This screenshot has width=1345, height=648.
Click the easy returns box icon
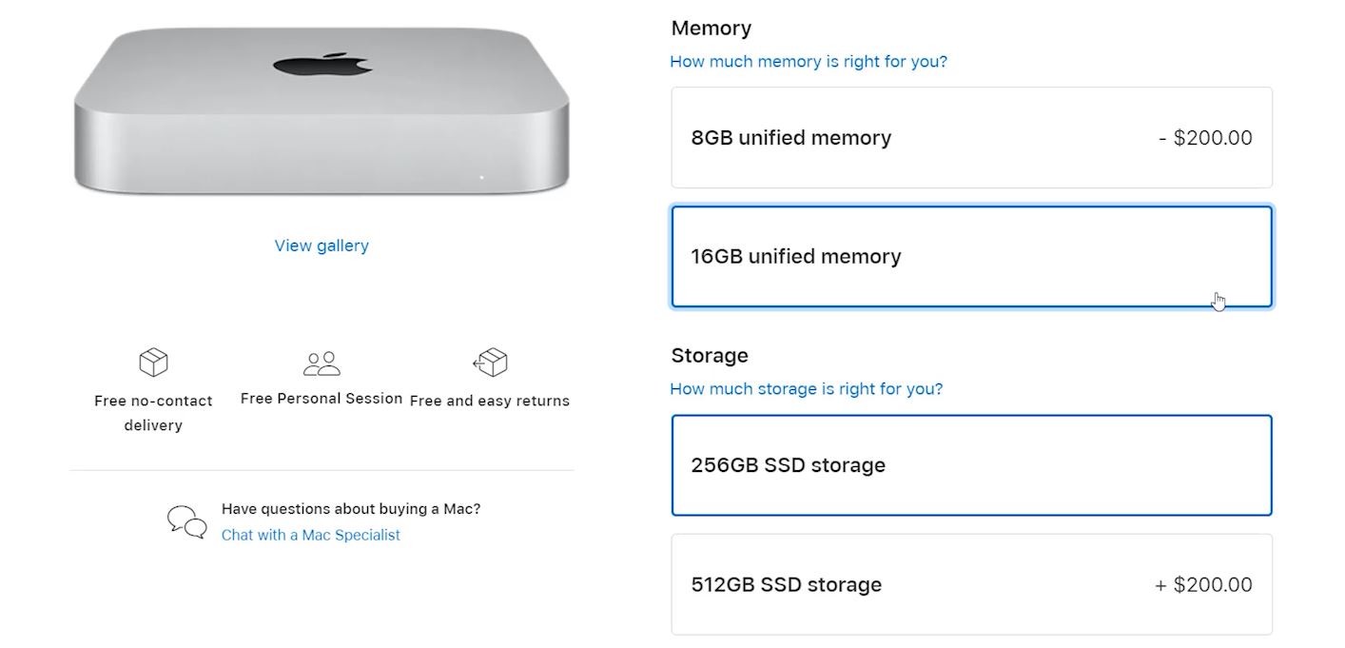(490, 363)
